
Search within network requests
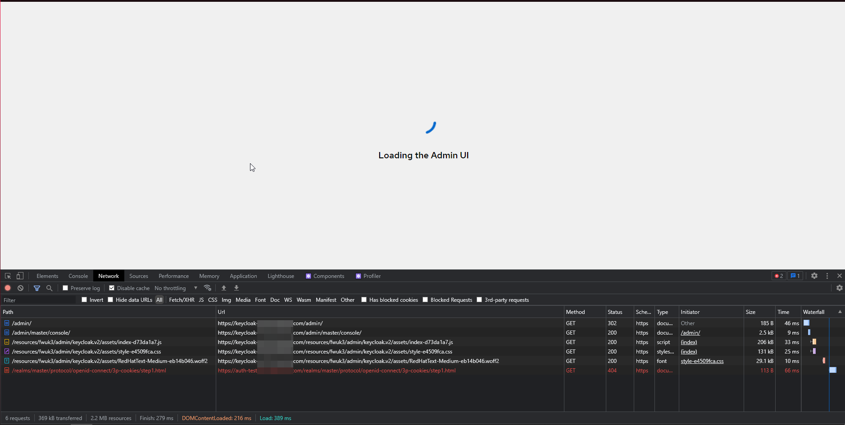point(50,288)
